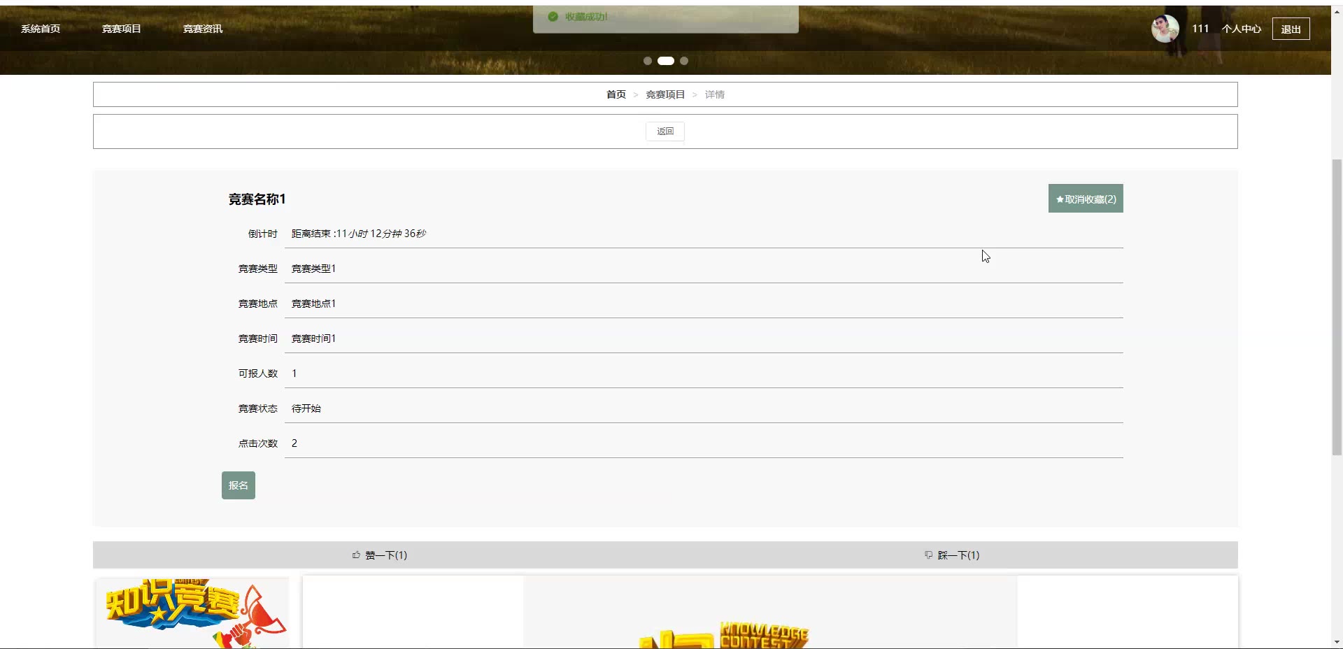Click the value 竞赛类型1
This screenshot has height=649, width=1343.
[313, 269]
